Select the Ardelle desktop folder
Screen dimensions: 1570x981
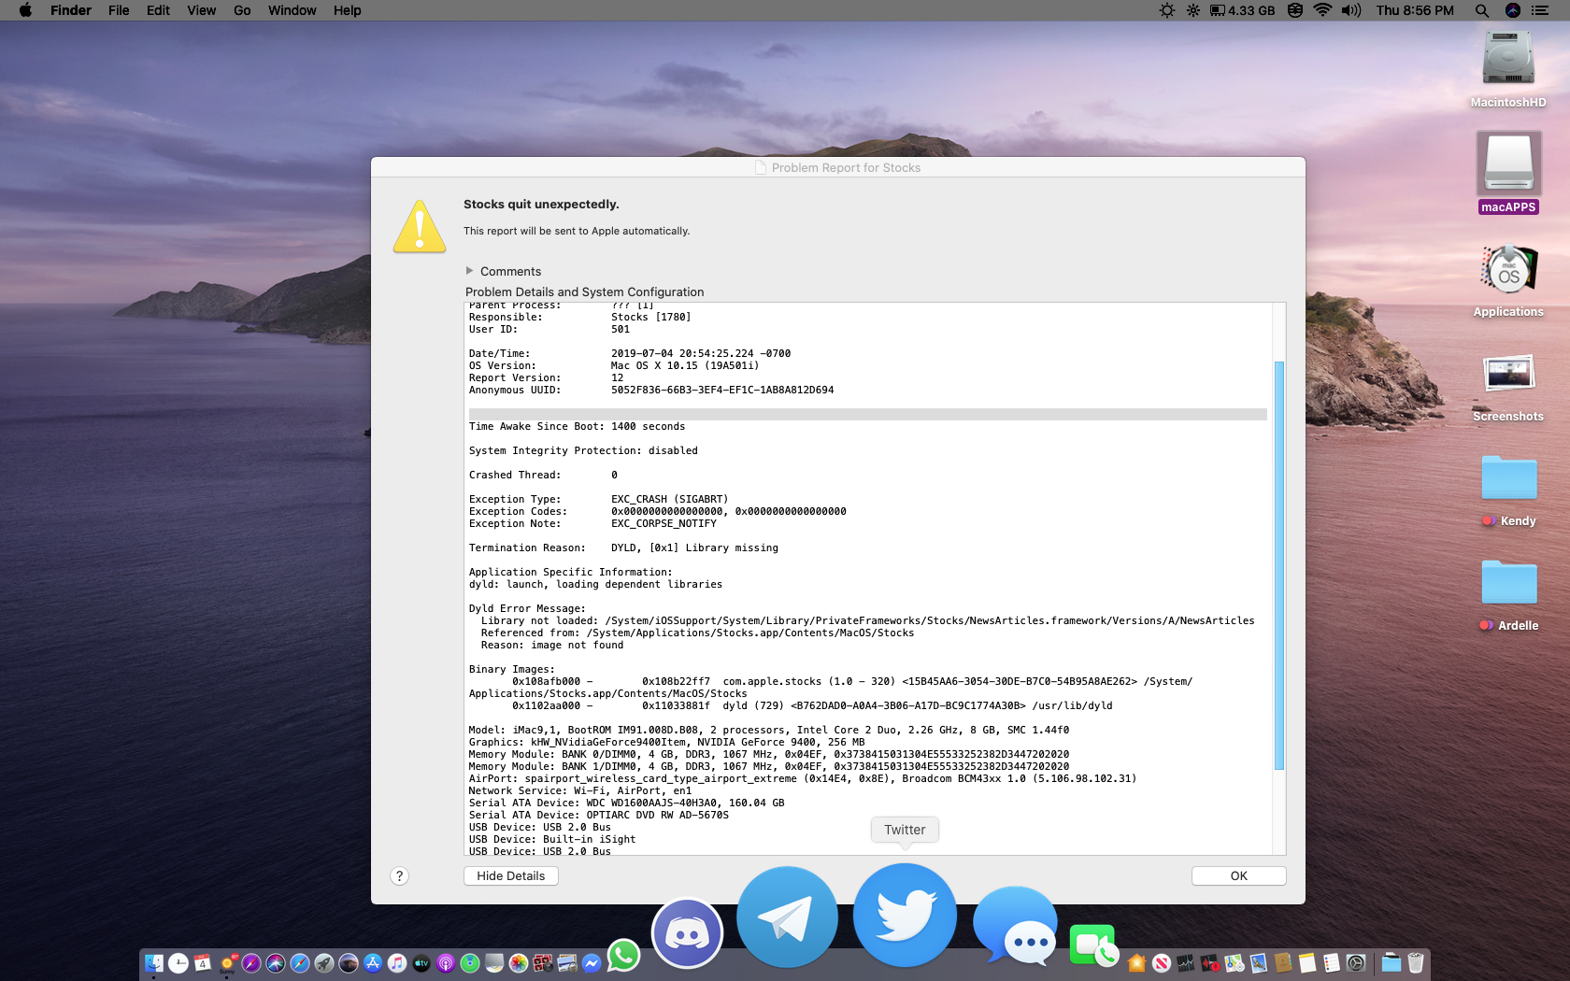[1508, 594]
